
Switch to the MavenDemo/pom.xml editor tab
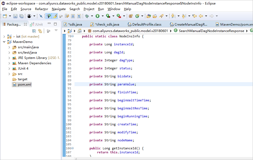click(x=234, y=24)
